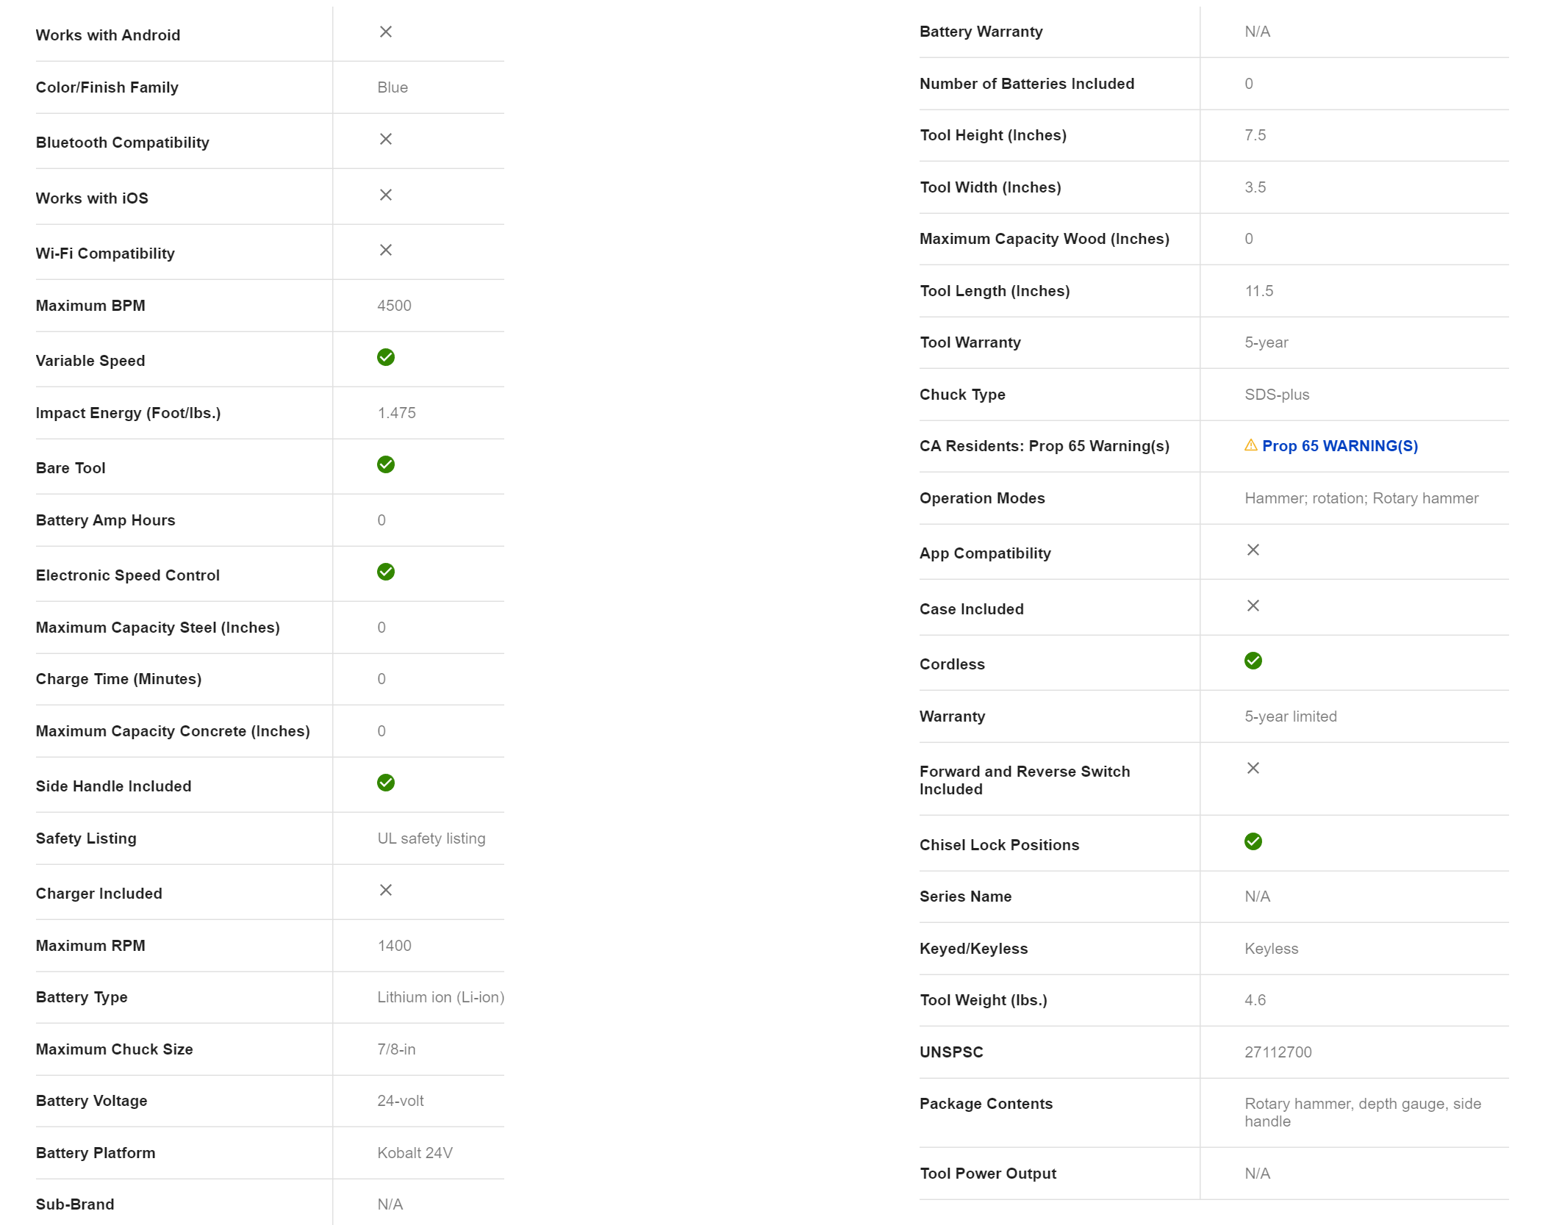
Task: Click the X for Forward and Reverse Switch
Action: coord(1253,768)
